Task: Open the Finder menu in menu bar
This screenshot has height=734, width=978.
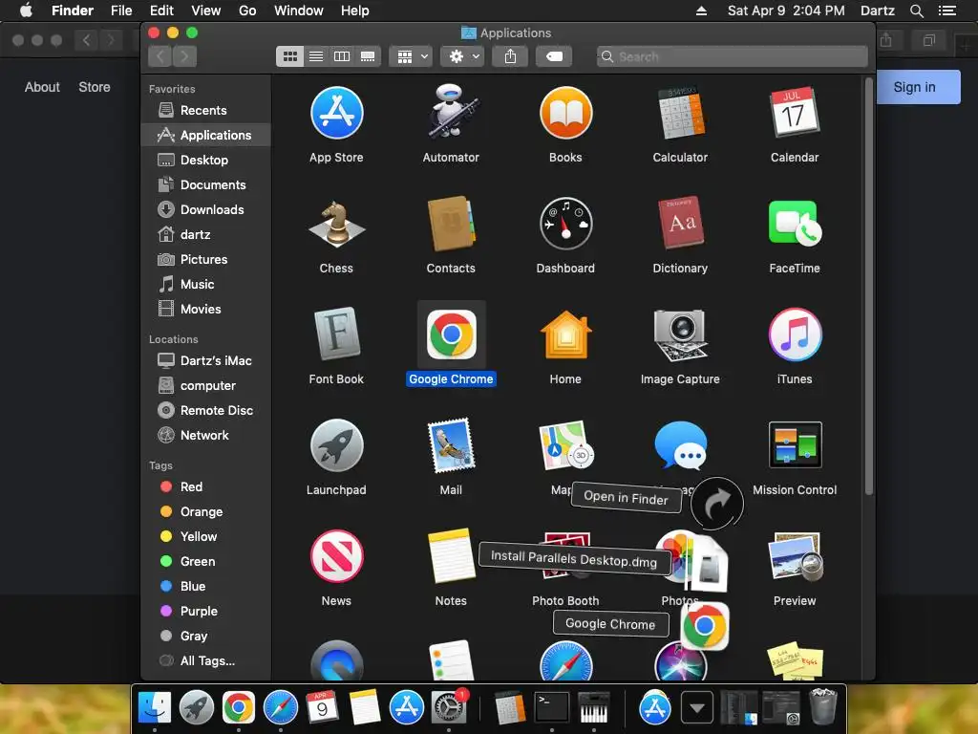Action: pos(73,11)
